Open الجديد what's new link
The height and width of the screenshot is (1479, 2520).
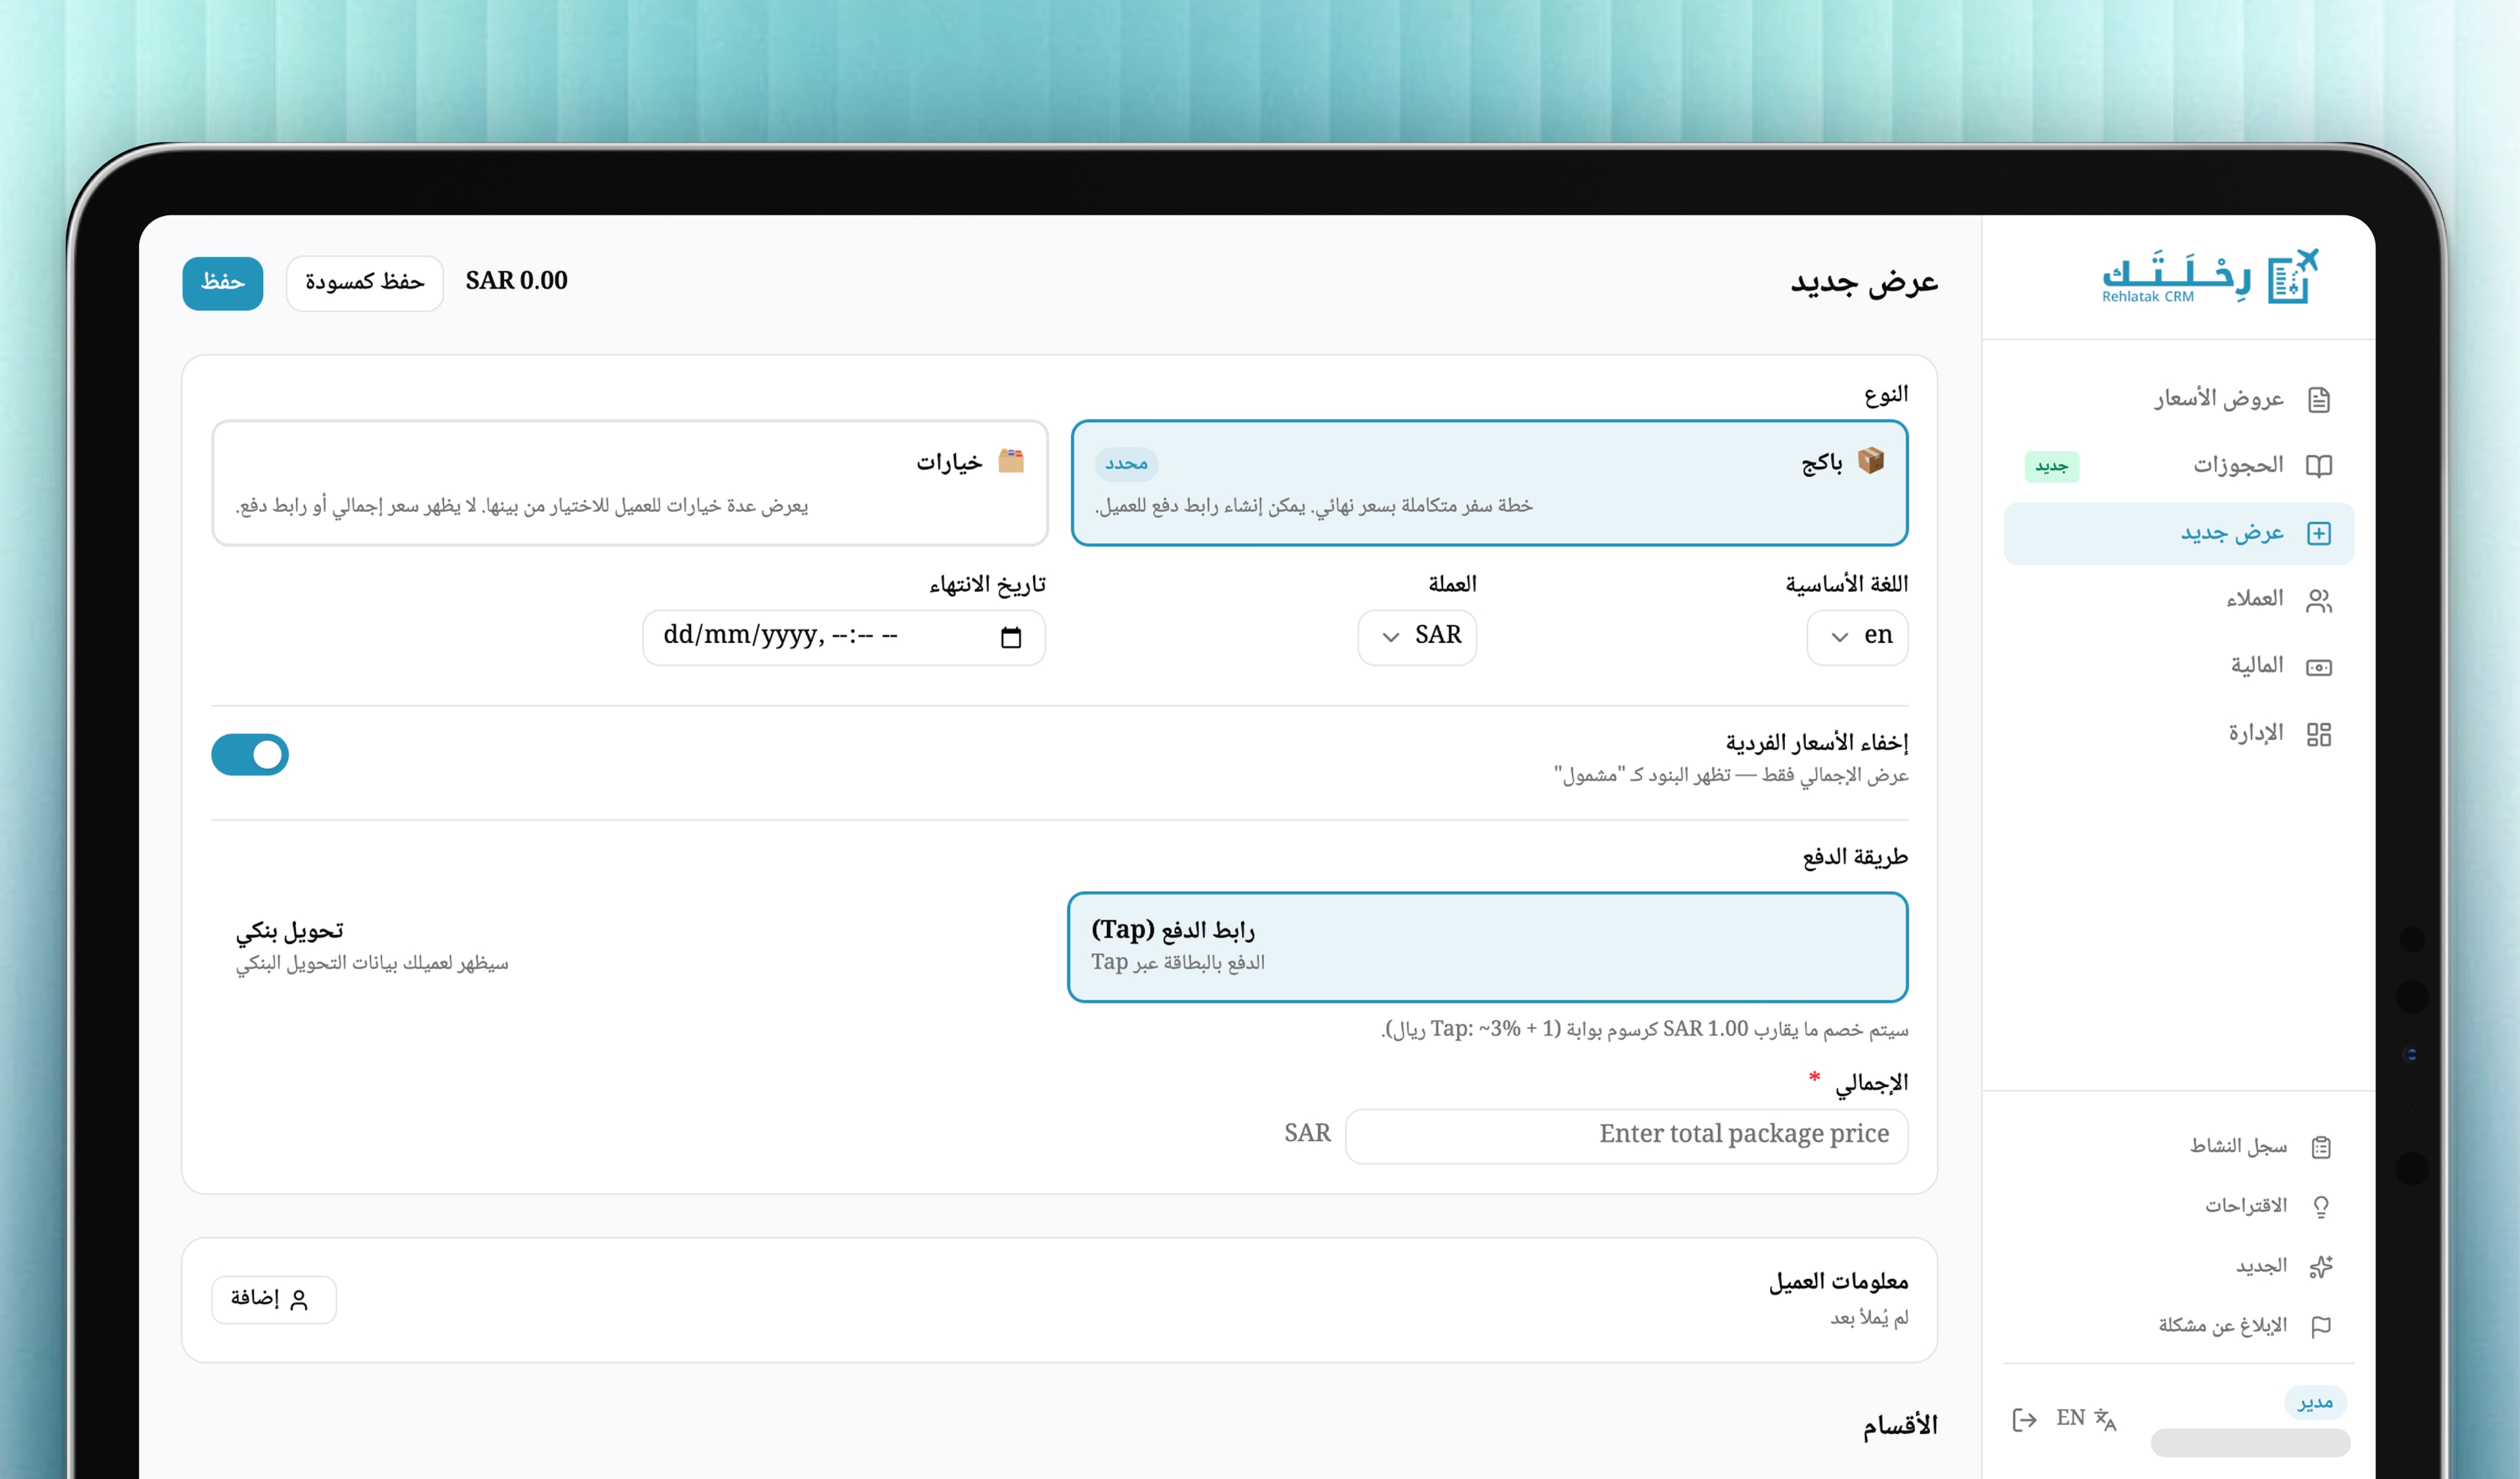tap(2179, 1267)
